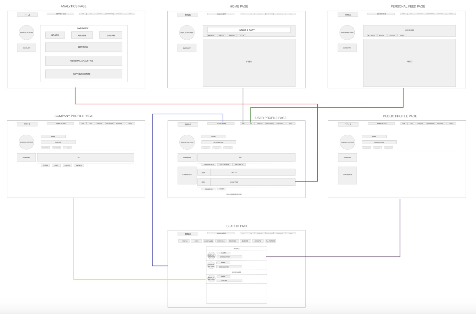Select Display Picture circle on Home page
476x314 pixels.
(187, 33)
